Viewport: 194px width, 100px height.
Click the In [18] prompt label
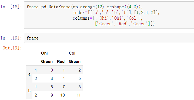coord(11,7)
